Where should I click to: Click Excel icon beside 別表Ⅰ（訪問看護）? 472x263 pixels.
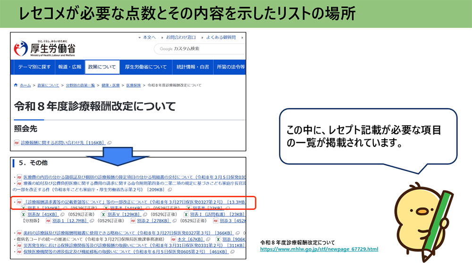pyautogui.click(x=186, y=214)
